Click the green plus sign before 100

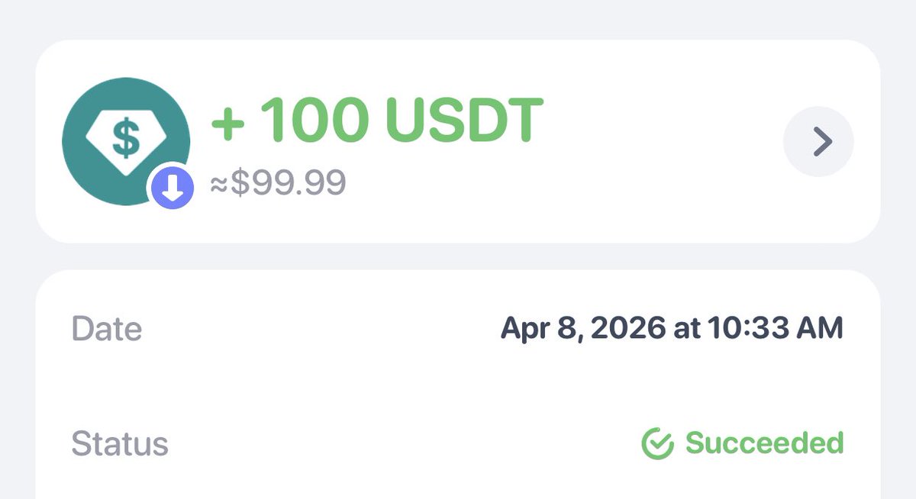click(227, 122)
